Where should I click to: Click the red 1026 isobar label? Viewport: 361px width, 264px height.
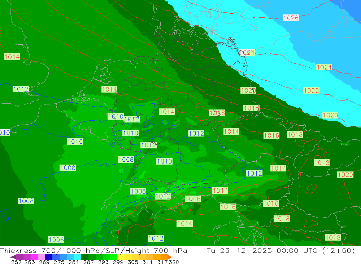(x=291, y=18)
